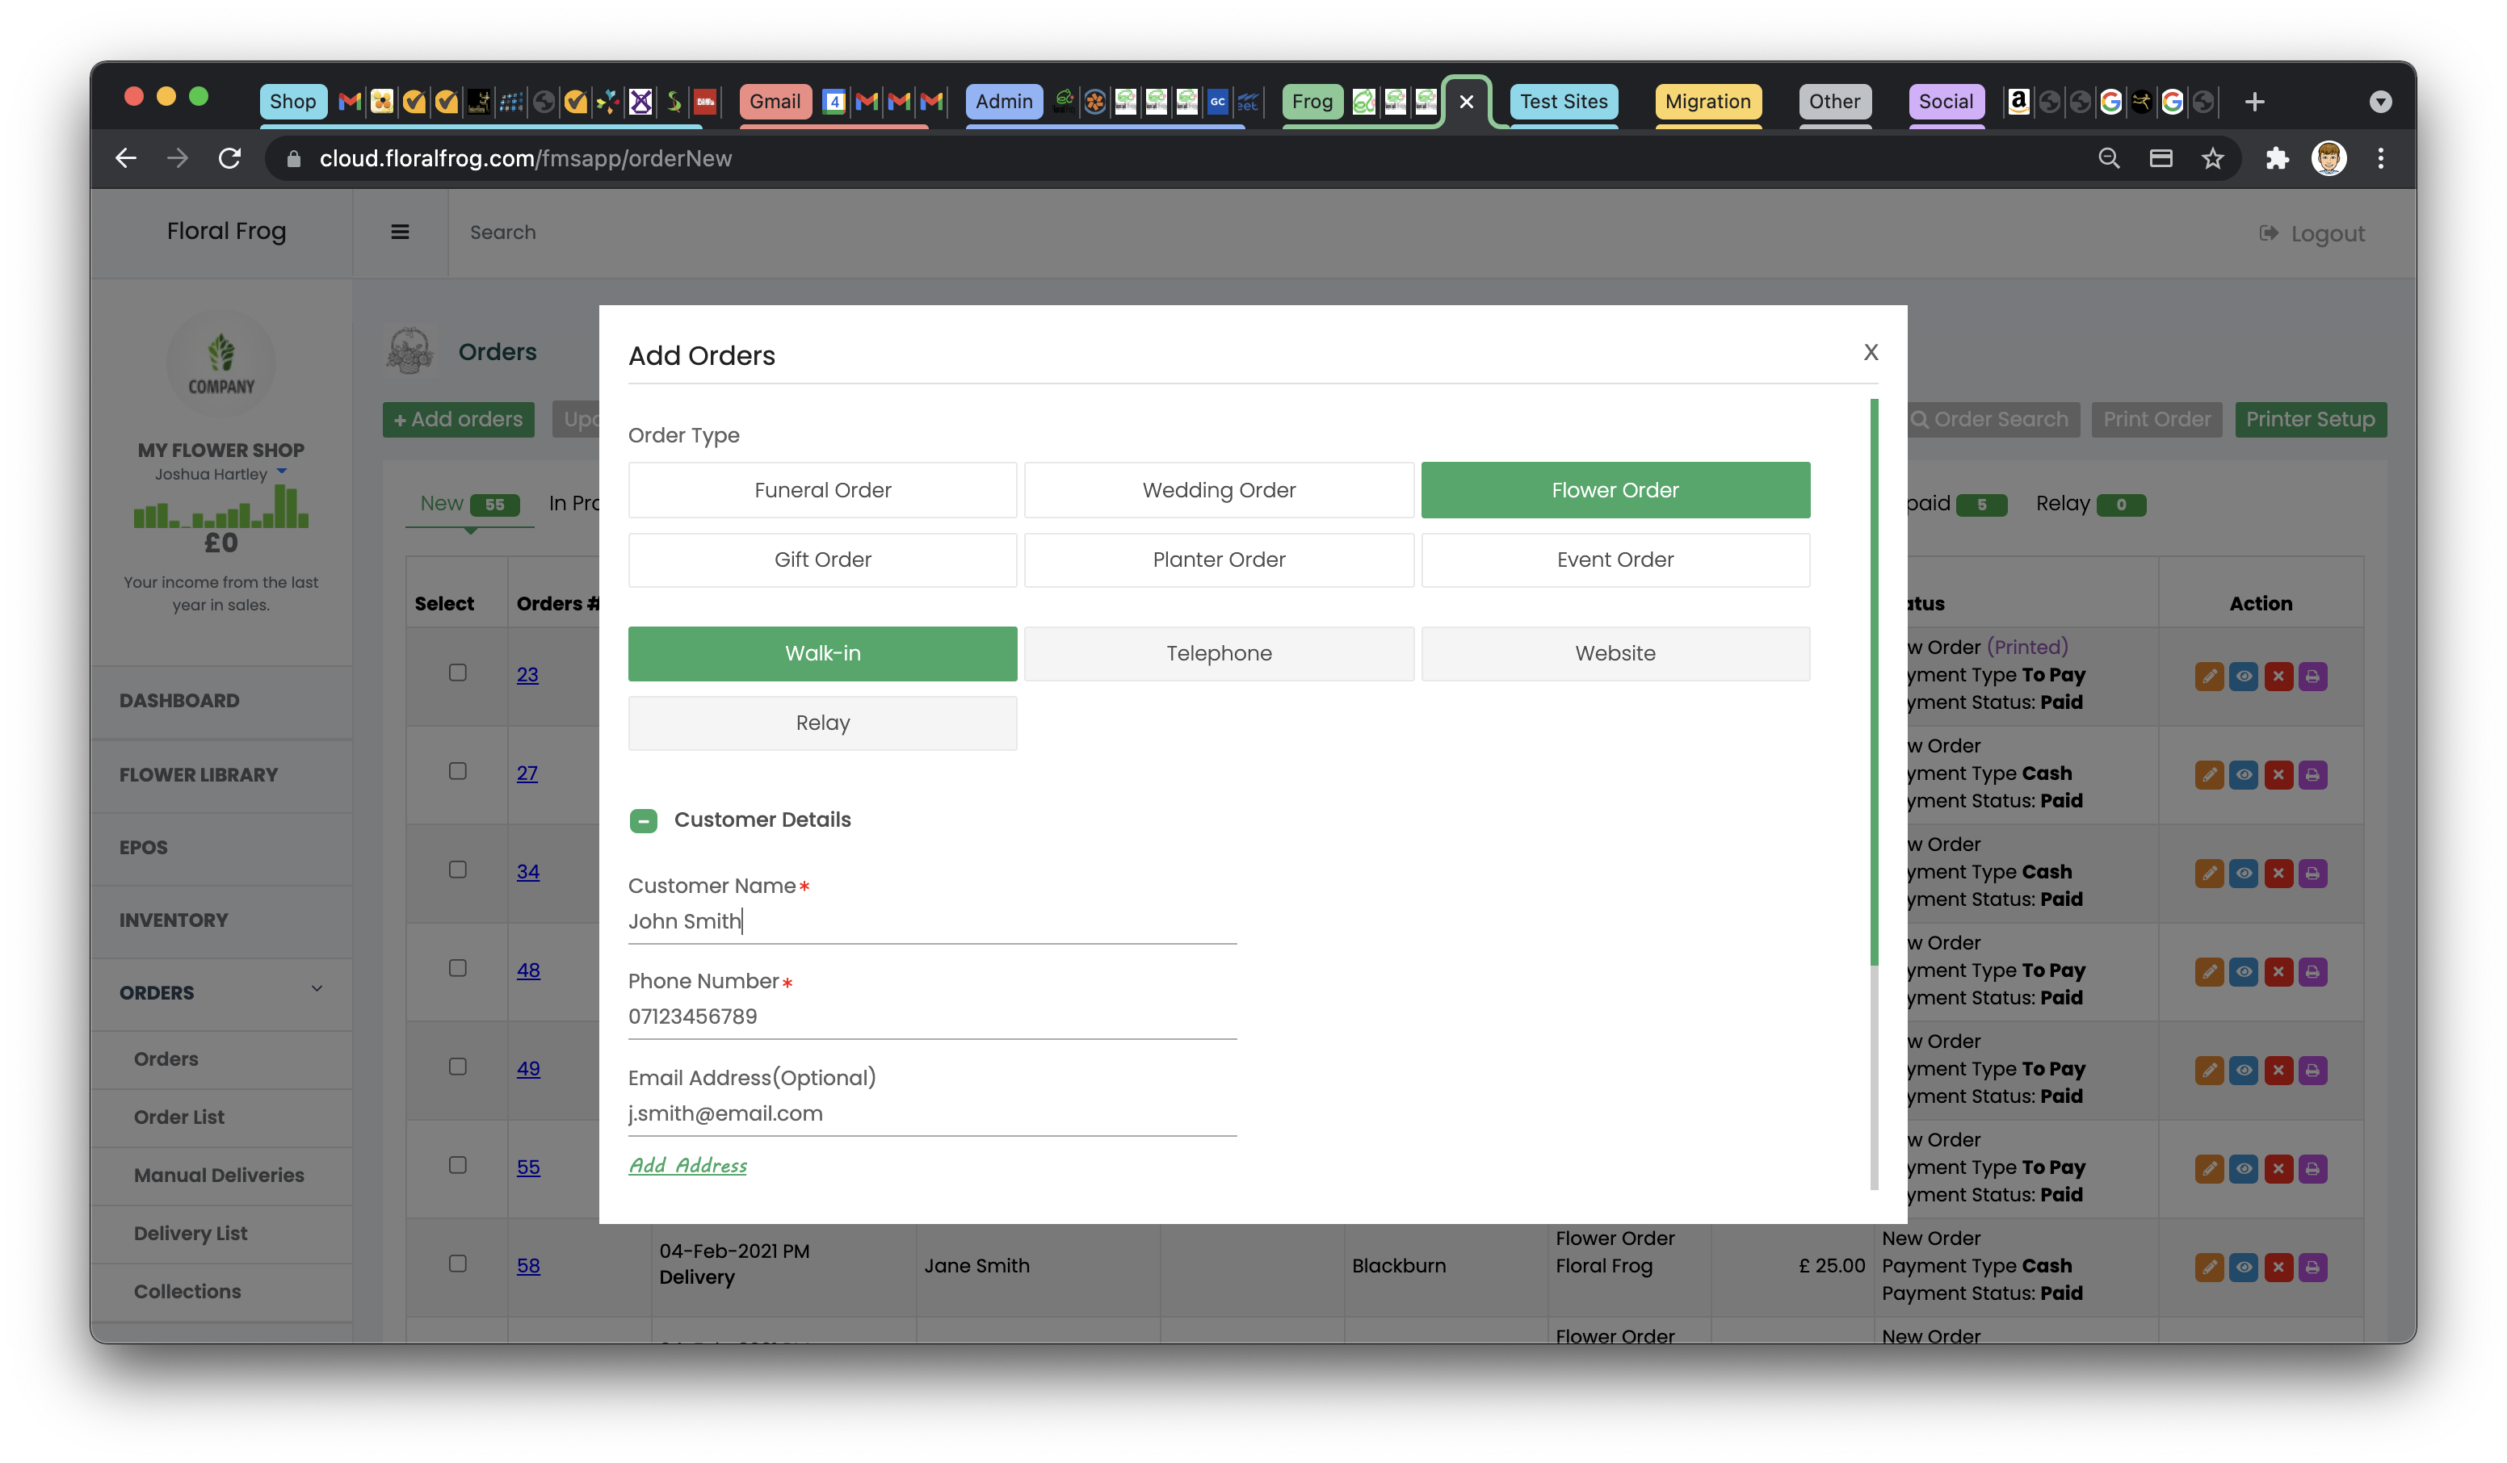Select Wedding Order type
2507x1463 pixels.
[x=1218, y=489]
